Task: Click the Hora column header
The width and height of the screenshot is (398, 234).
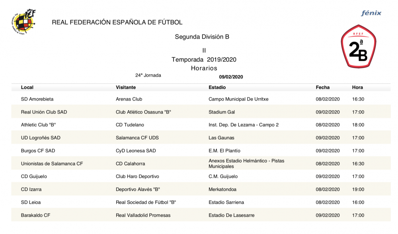Action: (x=357, y=88)
